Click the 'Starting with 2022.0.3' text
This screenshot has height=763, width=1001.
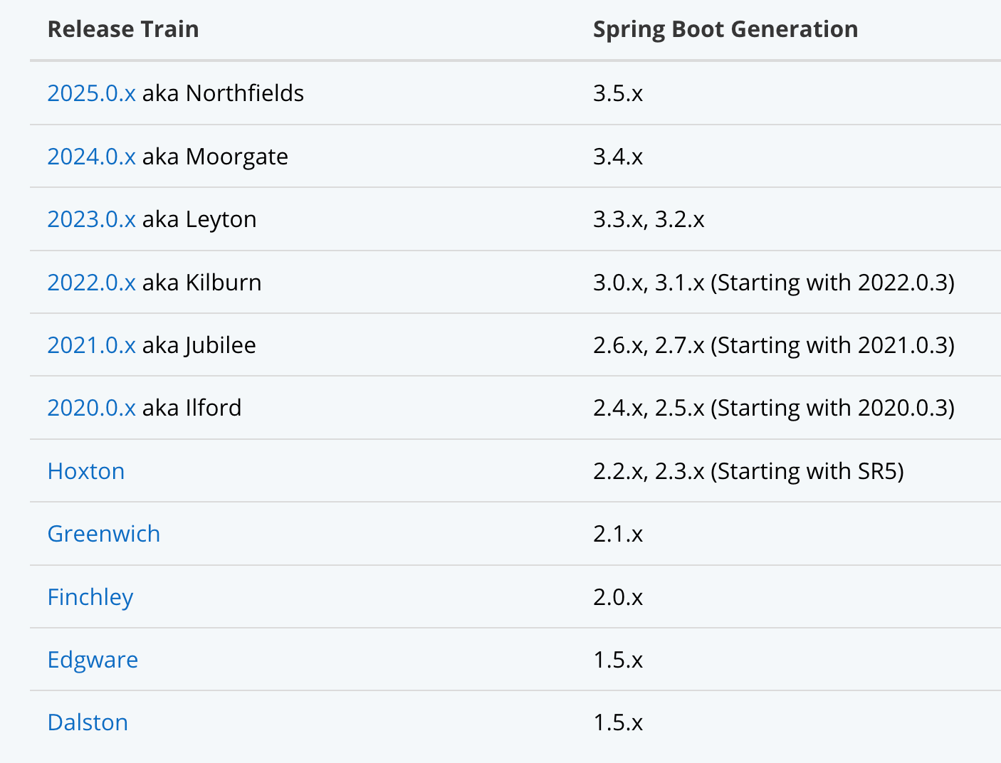coord(833,283)
